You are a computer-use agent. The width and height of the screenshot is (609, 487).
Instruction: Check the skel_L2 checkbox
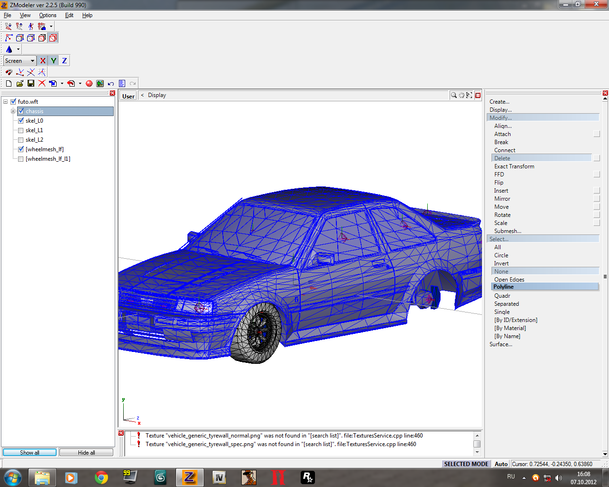21,139
